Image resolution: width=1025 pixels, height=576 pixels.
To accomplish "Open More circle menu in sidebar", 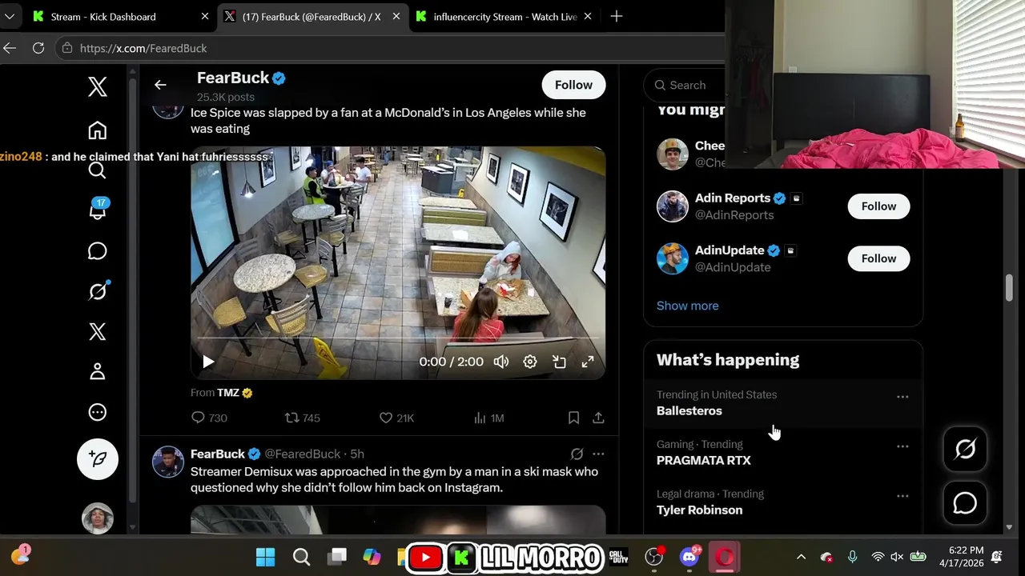I will pyautogui.click(x=98, y=412).
